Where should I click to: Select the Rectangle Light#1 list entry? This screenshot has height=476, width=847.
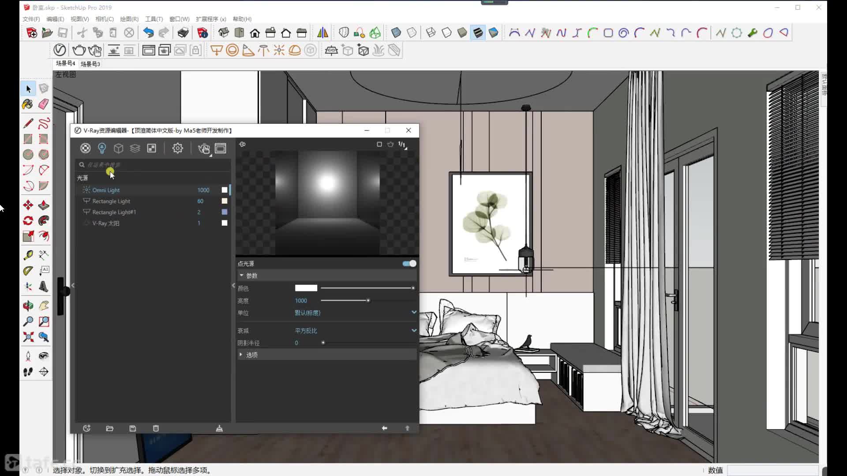coord(153,212)
